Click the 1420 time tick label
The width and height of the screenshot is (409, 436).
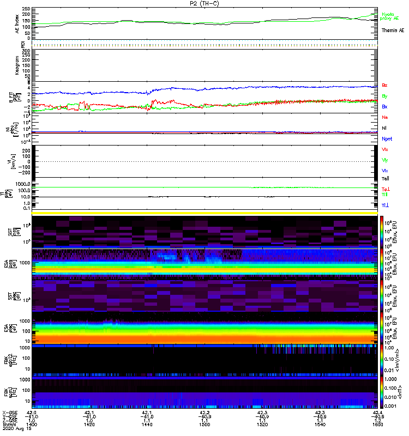tap(89, 425)
